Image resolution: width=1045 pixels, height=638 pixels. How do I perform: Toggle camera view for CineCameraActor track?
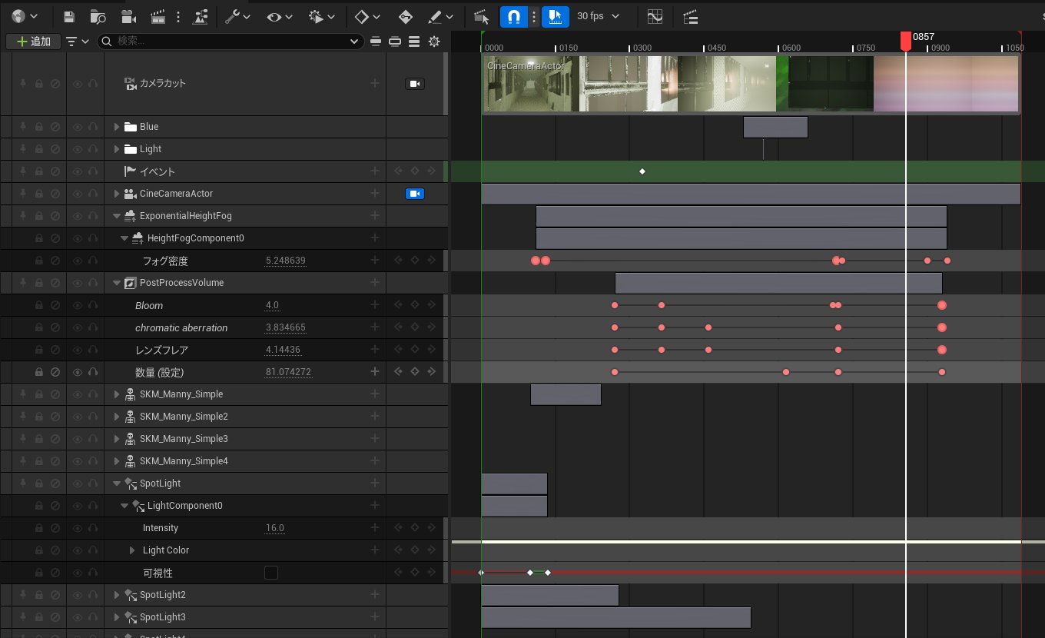click(x=415, y=194)
